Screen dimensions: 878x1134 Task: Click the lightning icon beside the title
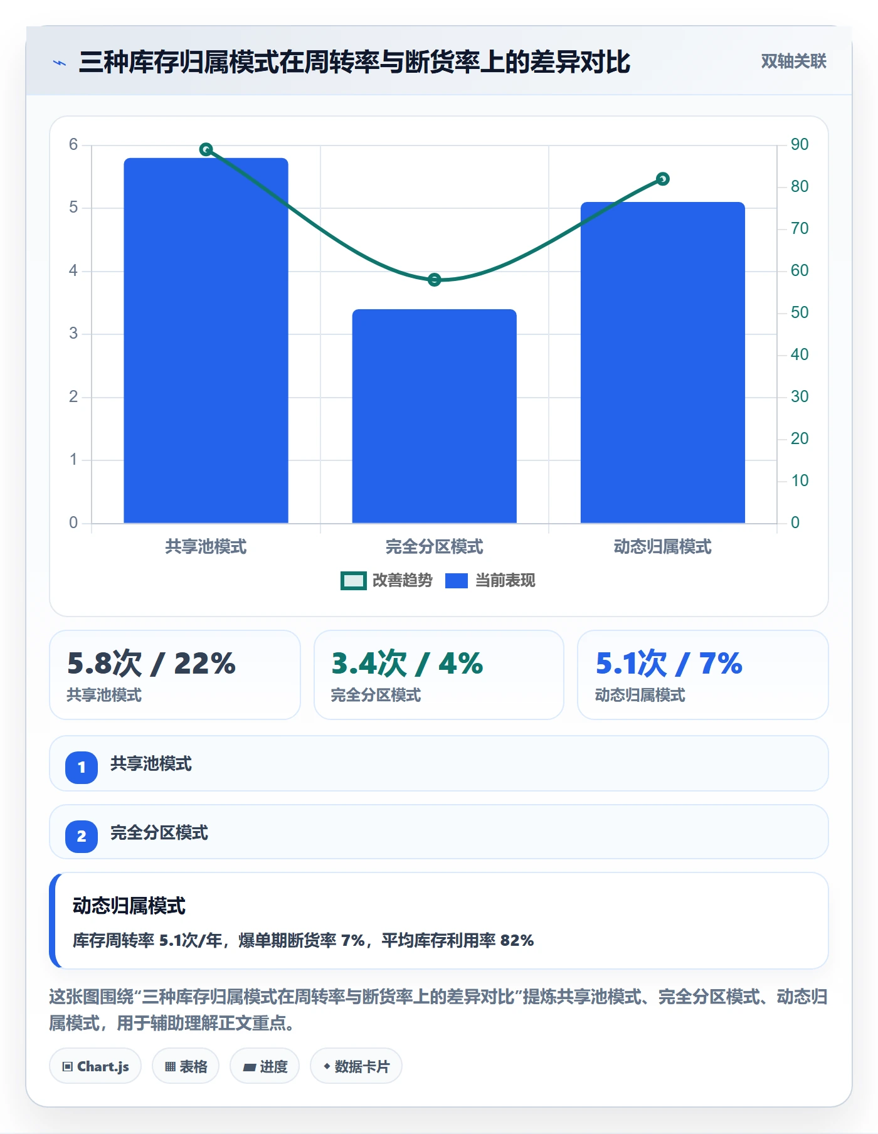[60, 63]
